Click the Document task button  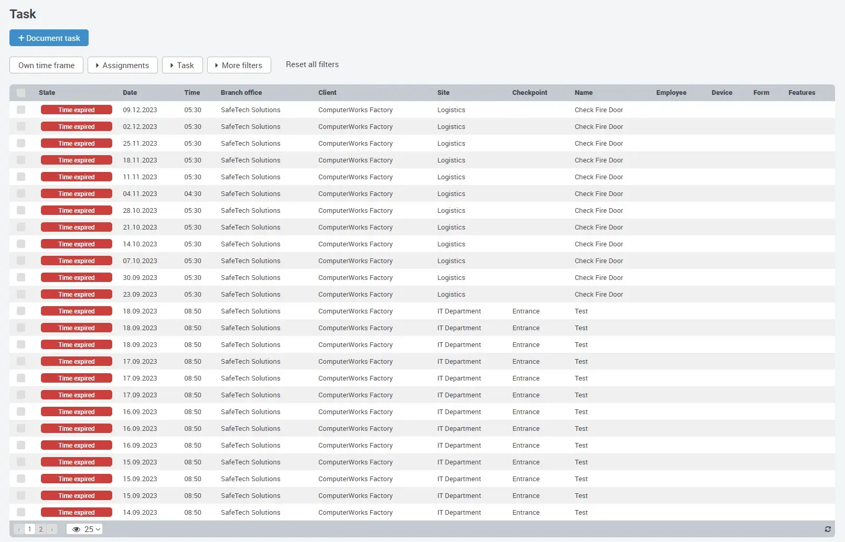tap(49, 38)
